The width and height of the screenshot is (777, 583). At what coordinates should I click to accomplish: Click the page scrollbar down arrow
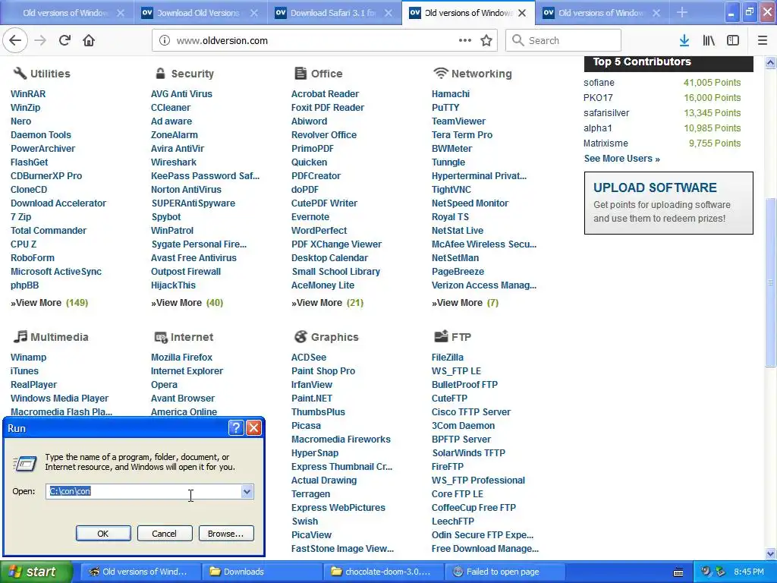pos(770,553)
